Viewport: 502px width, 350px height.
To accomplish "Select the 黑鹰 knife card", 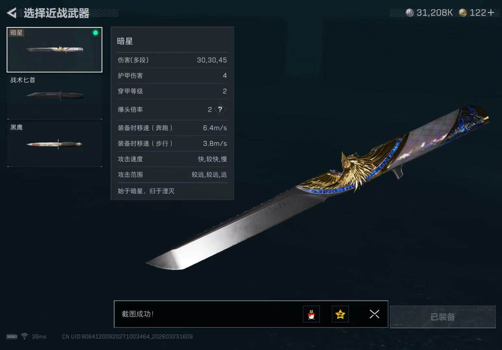I will [x=55, y=144].
